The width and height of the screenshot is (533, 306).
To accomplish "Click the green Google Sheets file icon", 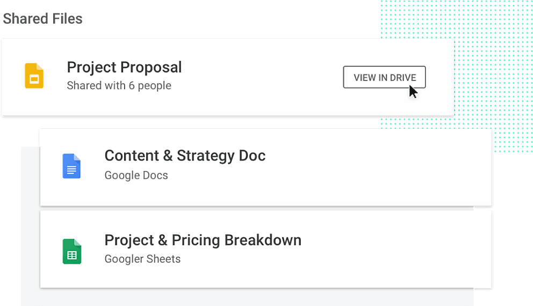I will pos(71,252).
